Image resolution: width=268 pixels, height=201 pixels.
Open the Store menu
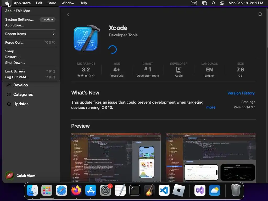[x=52, y=3]
